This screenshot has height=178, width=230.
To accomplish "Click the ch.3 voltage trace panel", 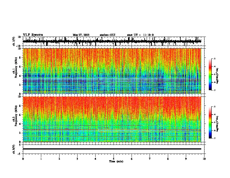I will [114, 149].
